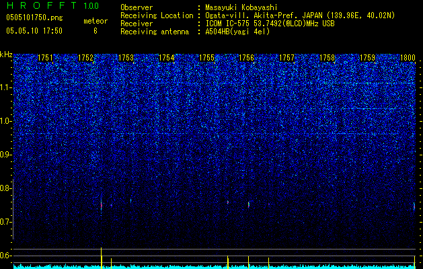Click the 1757 time marker
Screen dimensions: 423x269
click(x=286, y=58)
